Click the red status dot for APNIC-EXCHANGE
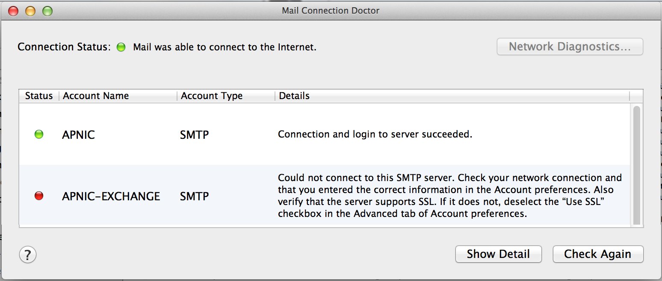The width and height of the screenshot is (662, 281). [39, 196]
